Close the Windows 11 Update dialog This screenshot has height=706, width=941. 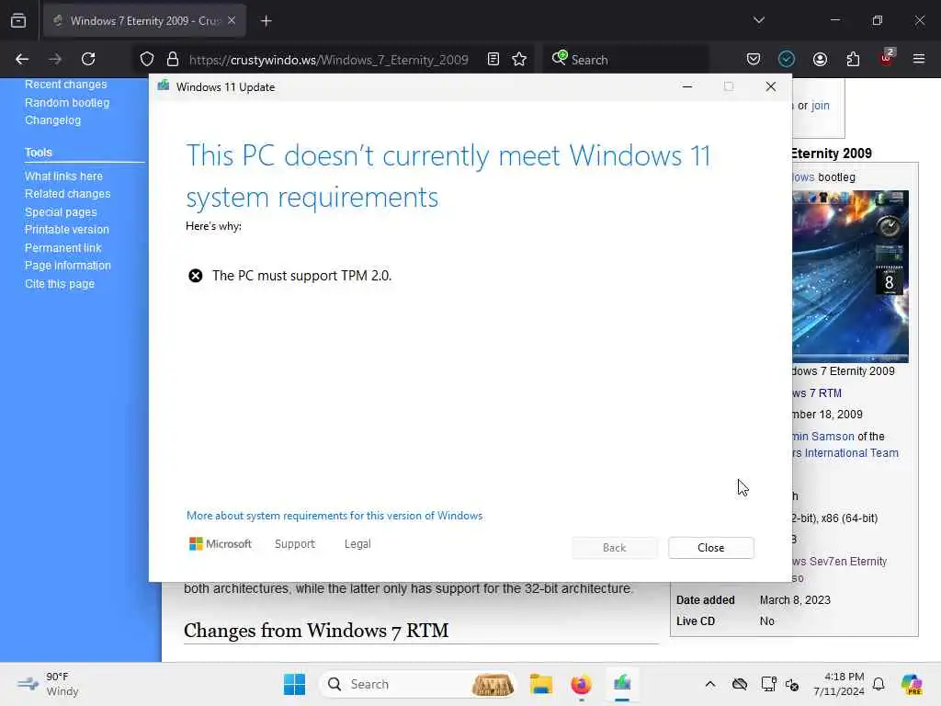pos(771,87)
